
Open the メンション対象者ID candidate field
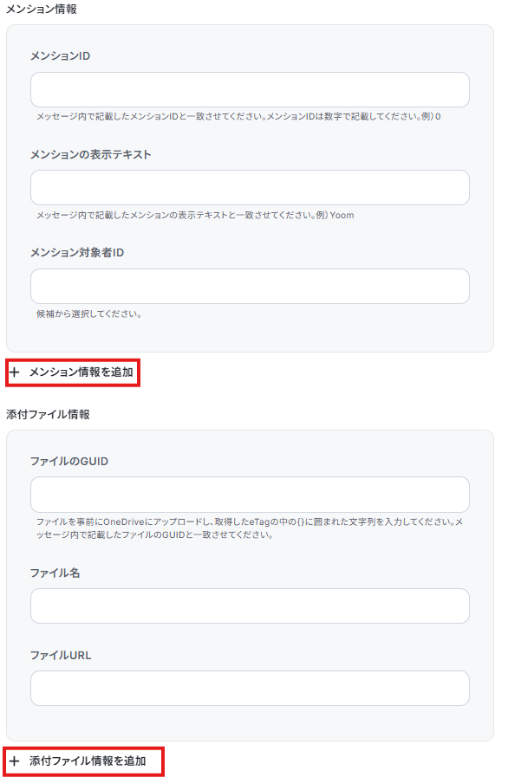click(x=250, y=287)
